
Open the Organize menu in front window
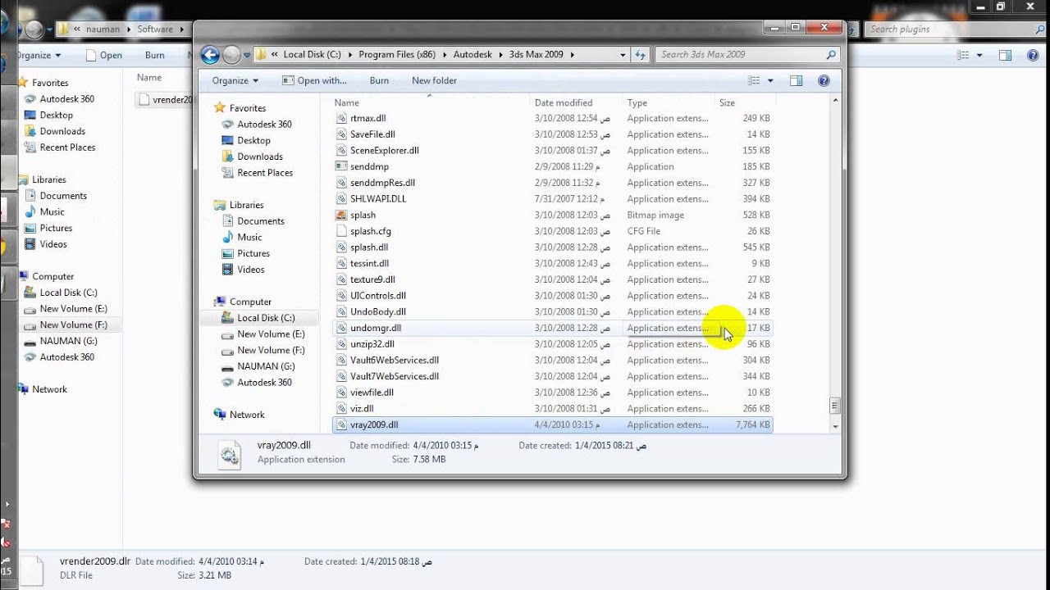235,80
